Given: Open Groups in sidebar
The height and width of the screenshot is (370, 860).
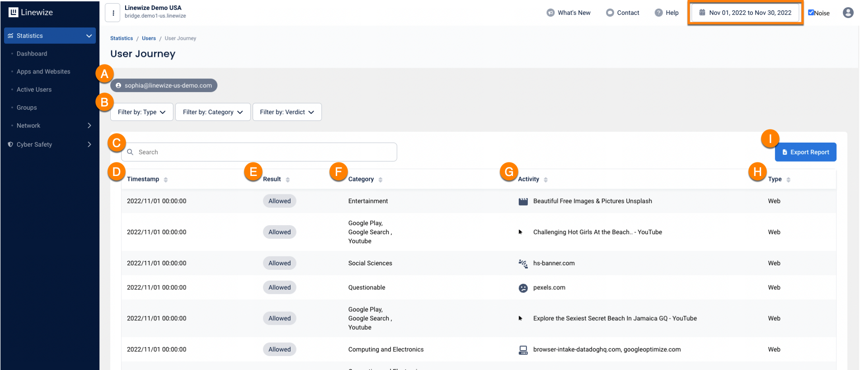Looking at the screenshot, I should [27, 108].
